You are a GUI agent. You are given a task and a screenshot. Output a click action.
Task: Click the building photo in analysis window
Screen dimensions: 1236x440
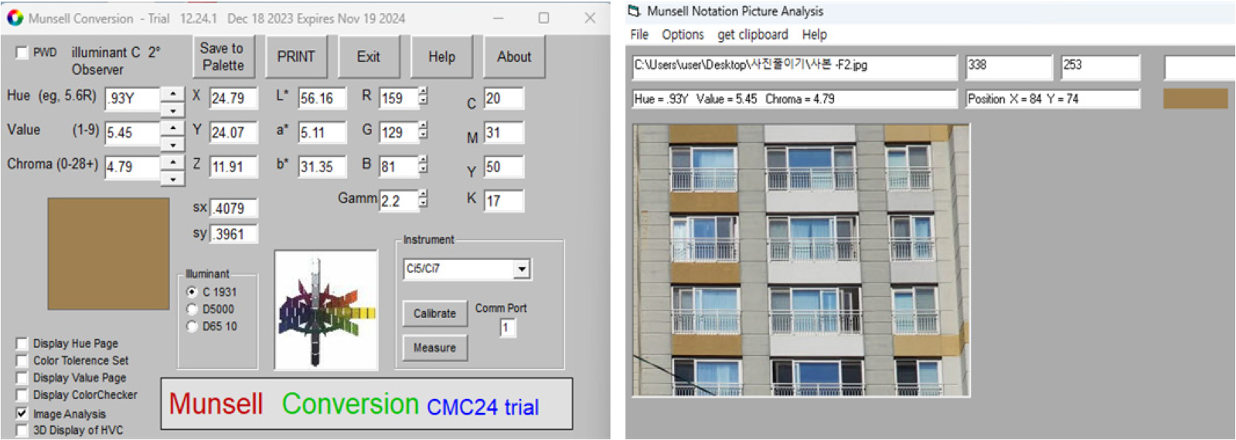point(801,260)
